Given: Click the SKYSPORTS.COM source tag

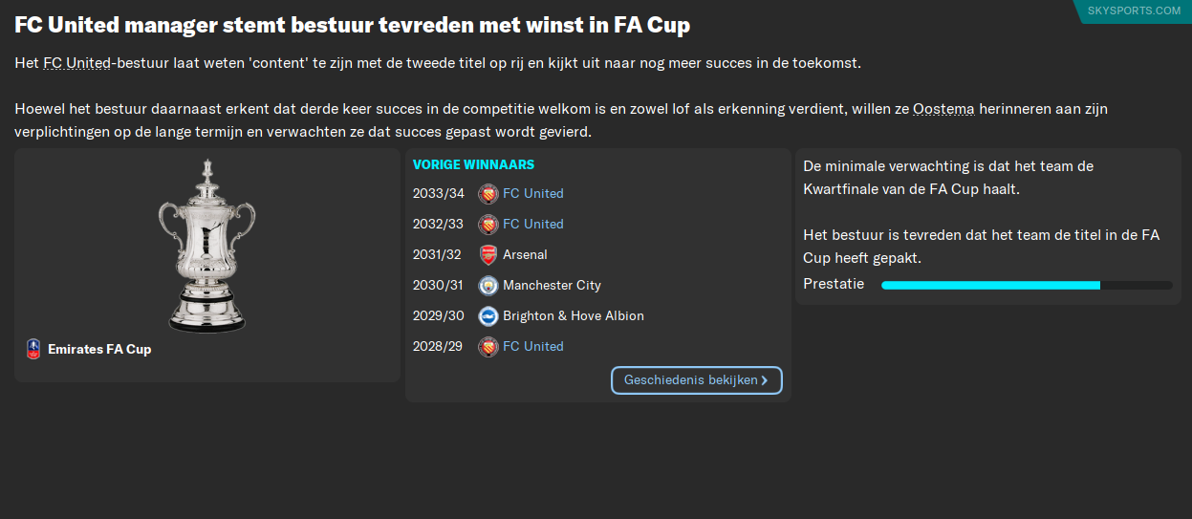Looking at the screenshot, I should pos(1134,11).
